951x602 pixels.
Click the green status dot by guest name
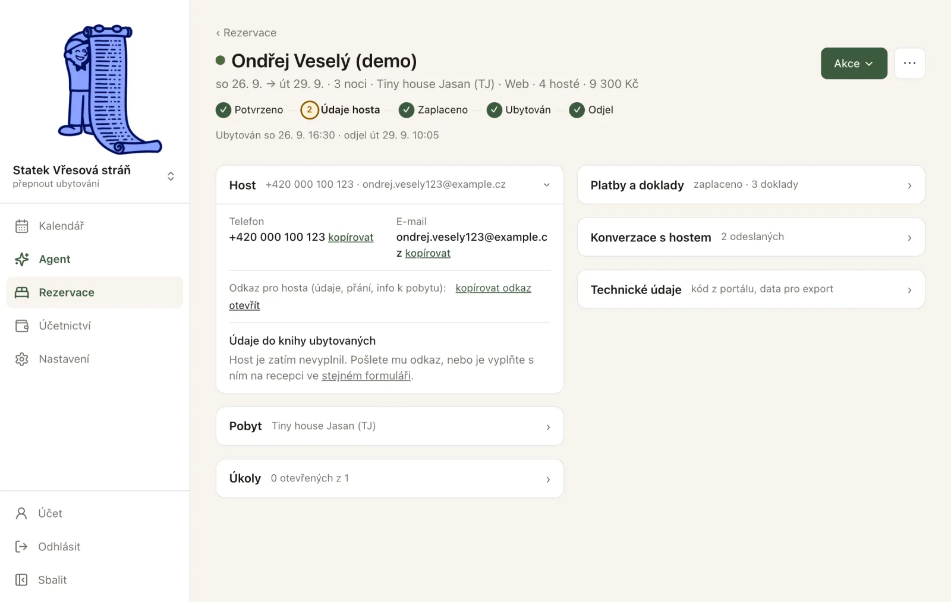[x=221, y=60]
